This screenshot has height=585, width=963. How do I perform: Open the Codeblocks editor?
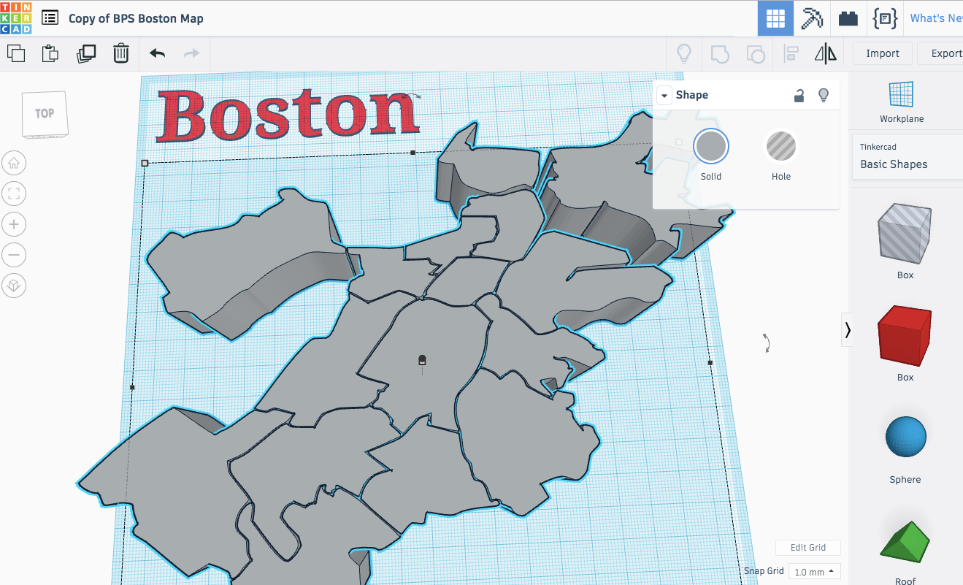click(x=885, y=18)
